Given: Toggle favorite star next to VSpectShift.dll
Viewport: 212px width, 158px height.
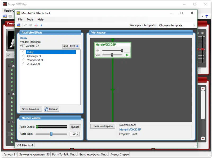Looking at the screenshot, I should [23, 60].
